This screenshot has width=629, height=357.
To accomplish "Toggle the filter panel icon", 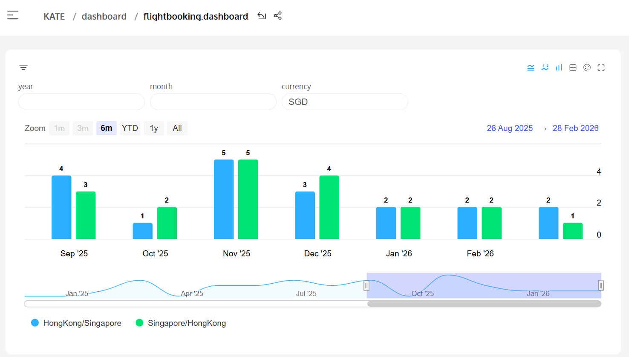I will (23, 67).
